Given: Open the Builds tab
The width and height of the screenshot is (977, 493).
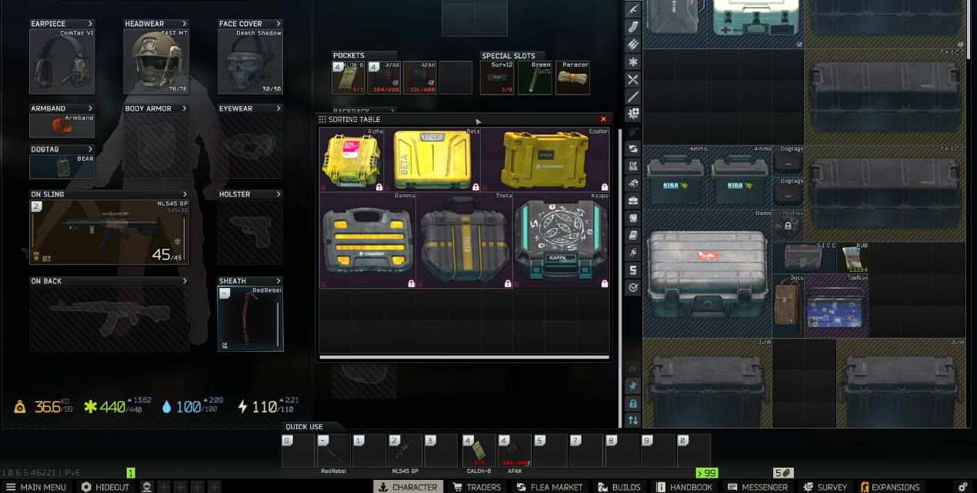Looking at the screenshot, I should [619, 487].
